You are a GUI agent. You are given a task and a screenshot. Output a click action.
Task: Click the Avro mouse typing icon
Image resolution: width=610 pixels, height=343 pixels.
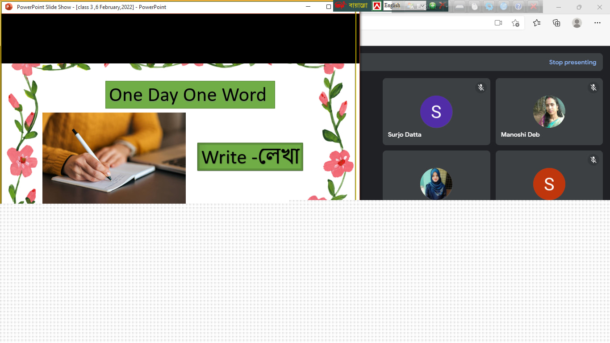point(474,6)
